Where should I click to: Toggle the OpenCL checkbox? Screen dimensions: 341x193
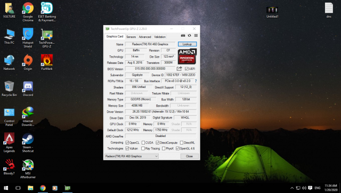pyautogui.click(x=127, y=143)
